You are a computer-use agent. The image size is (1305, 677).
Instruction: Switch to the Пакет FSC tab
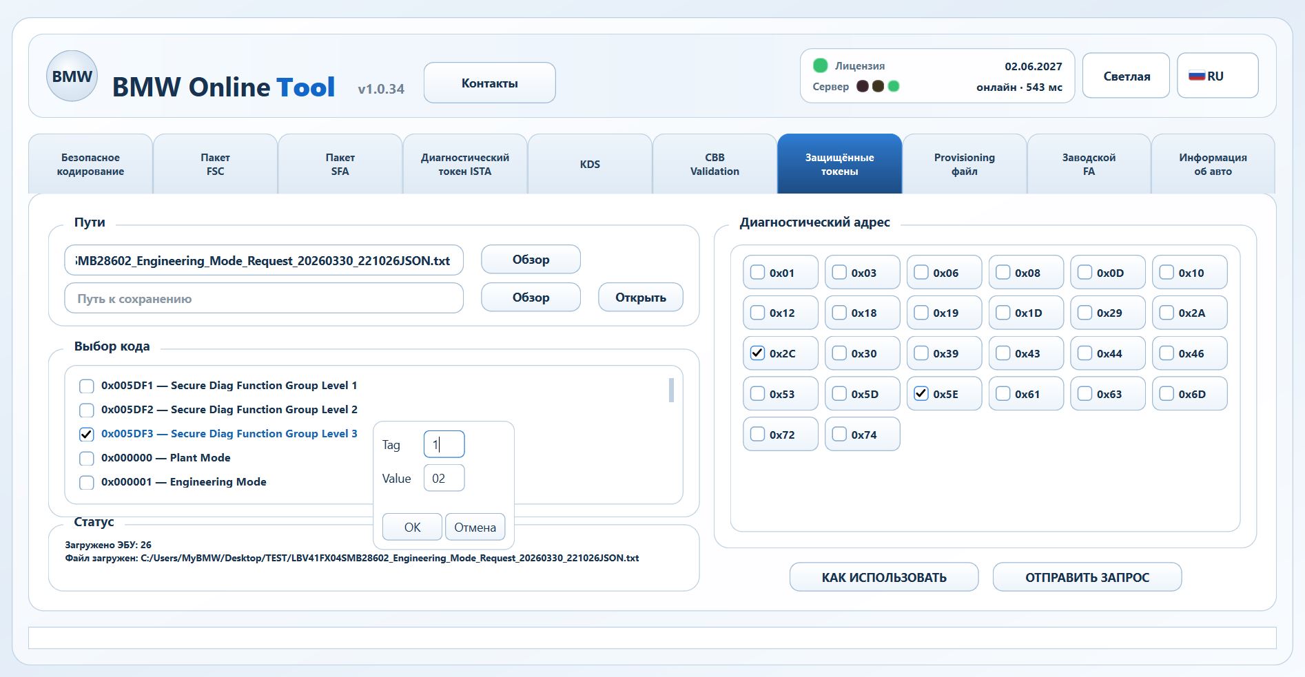(215, 164)
